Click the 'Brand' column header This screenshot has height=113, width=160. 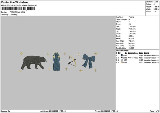click(146, 53)
